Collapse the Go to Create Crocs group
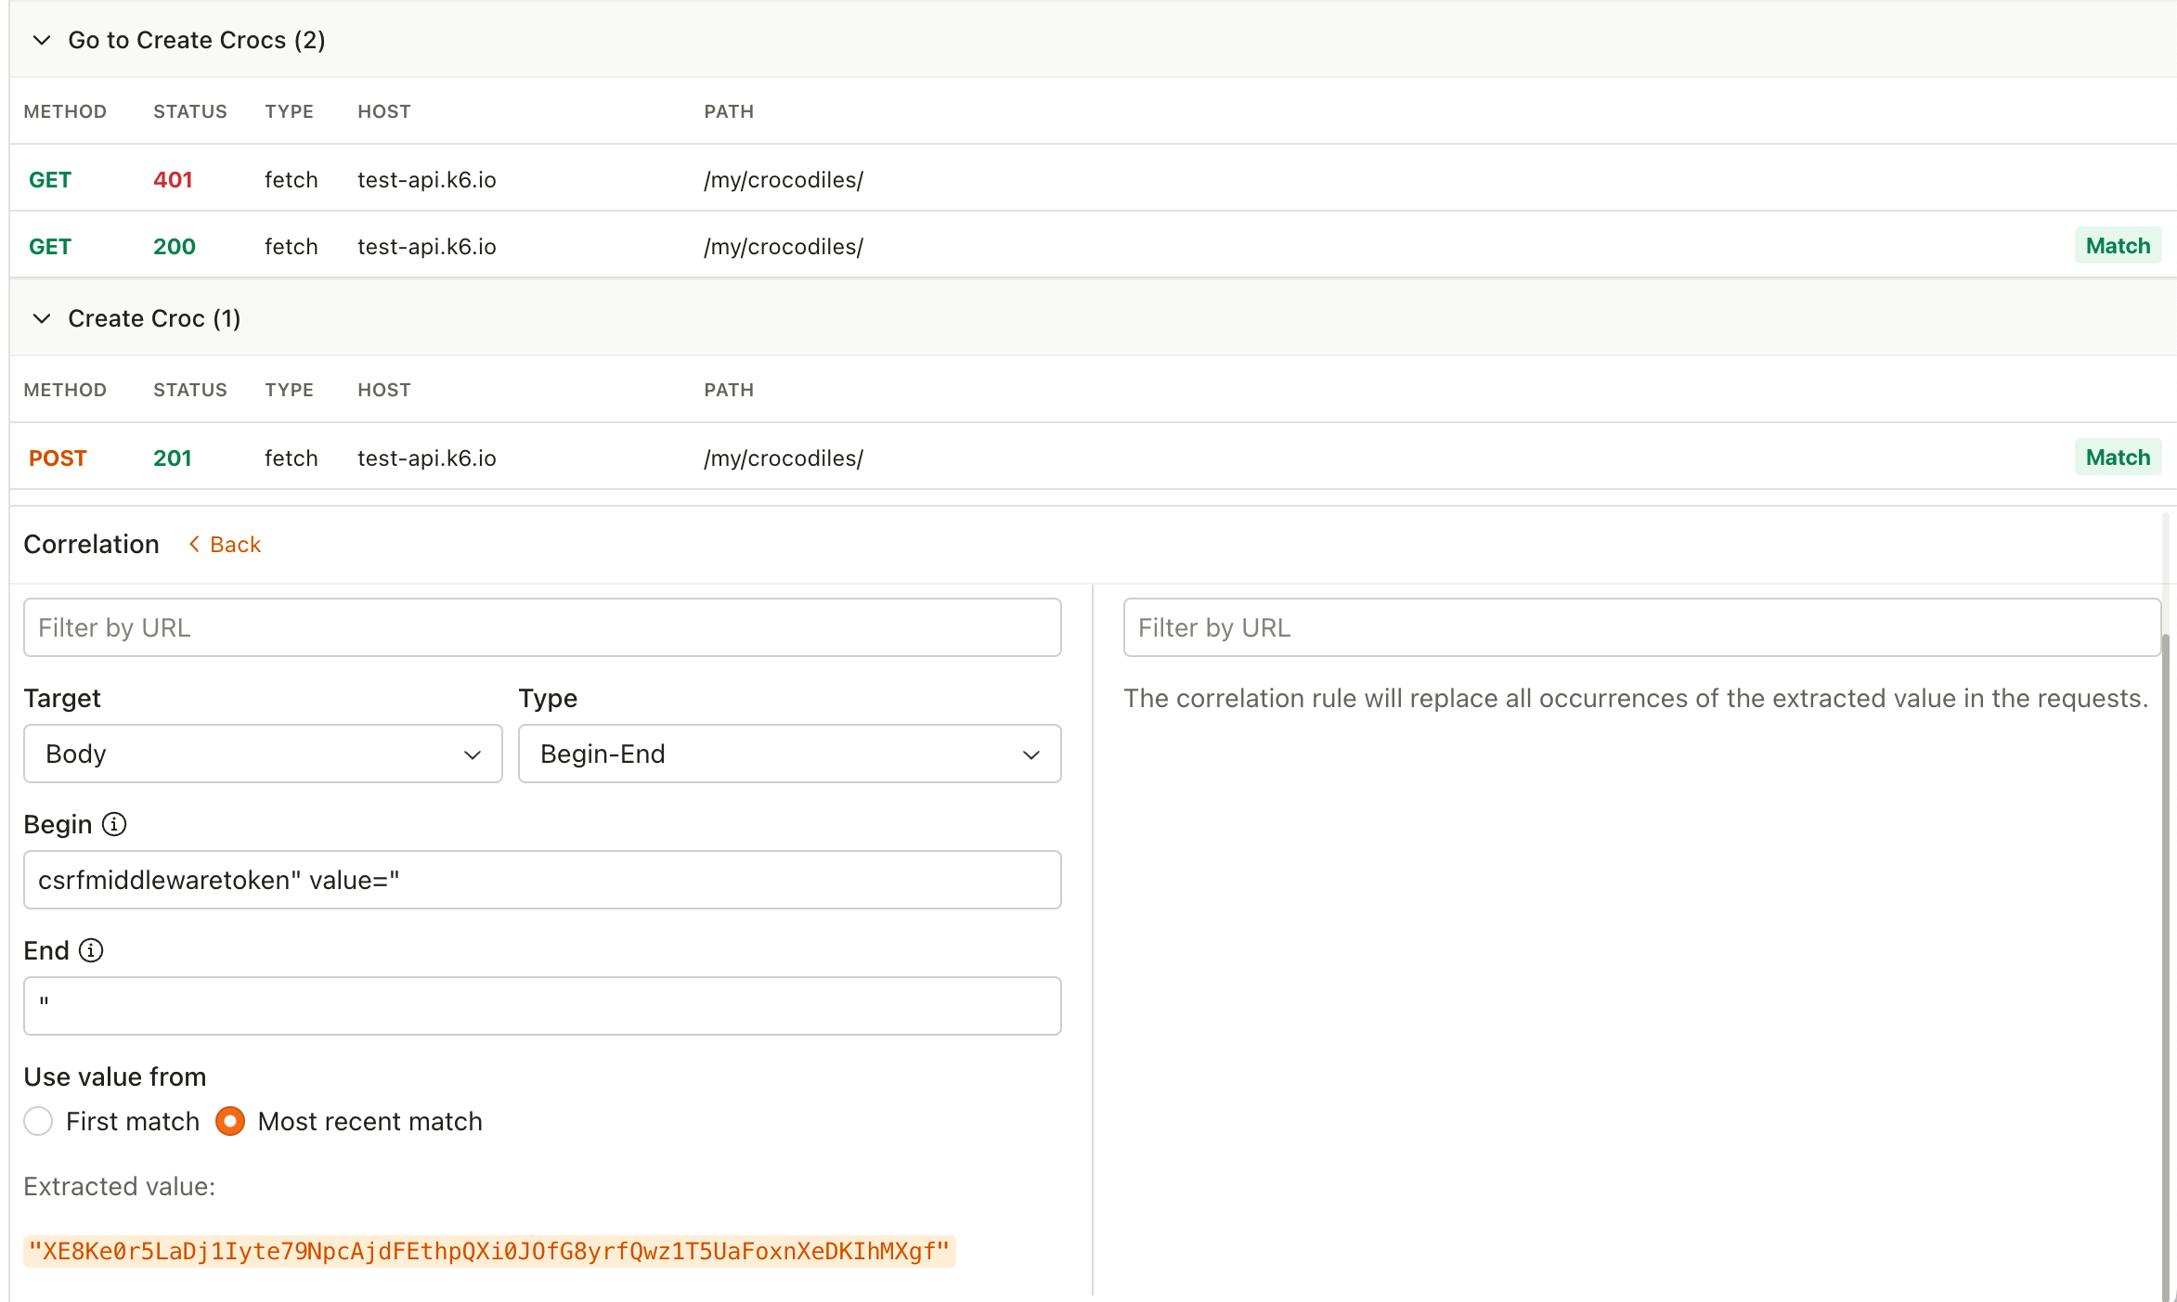Image resolution: width=2177 pixels, height=1302 pixels. click(x=42, y=40)
